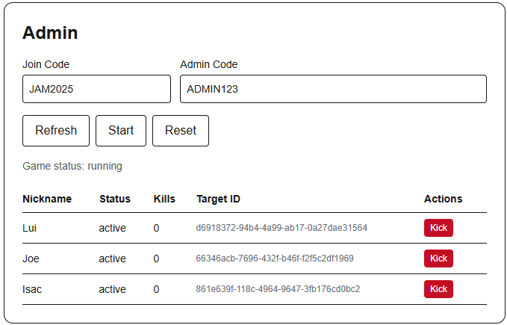Click the Actions column header
Image resolution: width=507 pixels, height=325 pixels.
443,199
